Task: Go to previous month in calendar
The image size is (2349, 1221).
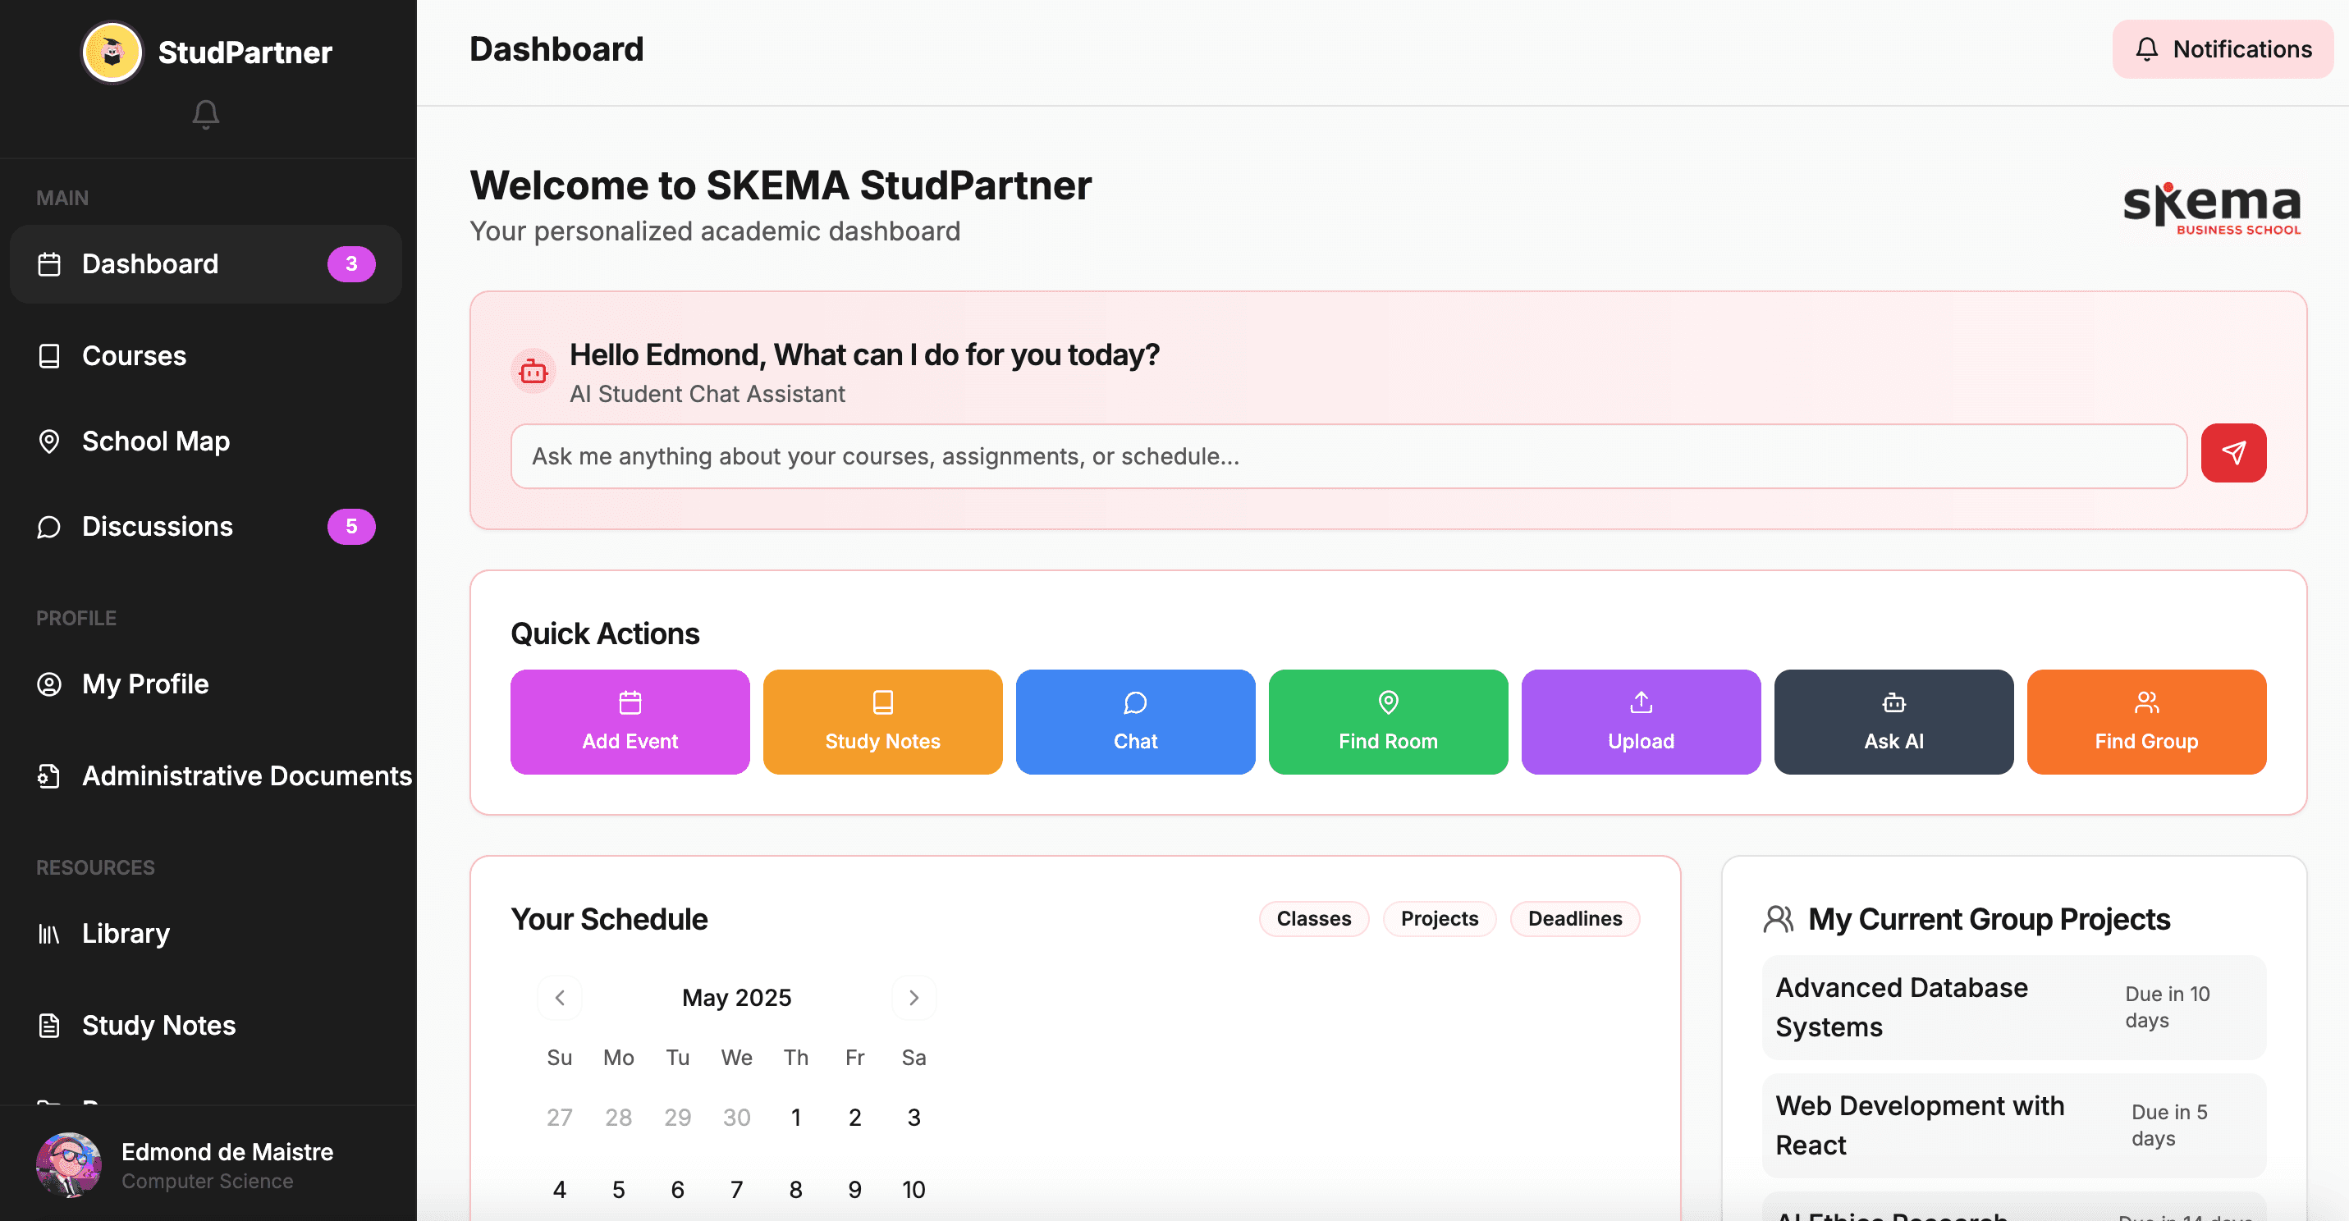Action: pyautogui.click(x=560, y=998)
